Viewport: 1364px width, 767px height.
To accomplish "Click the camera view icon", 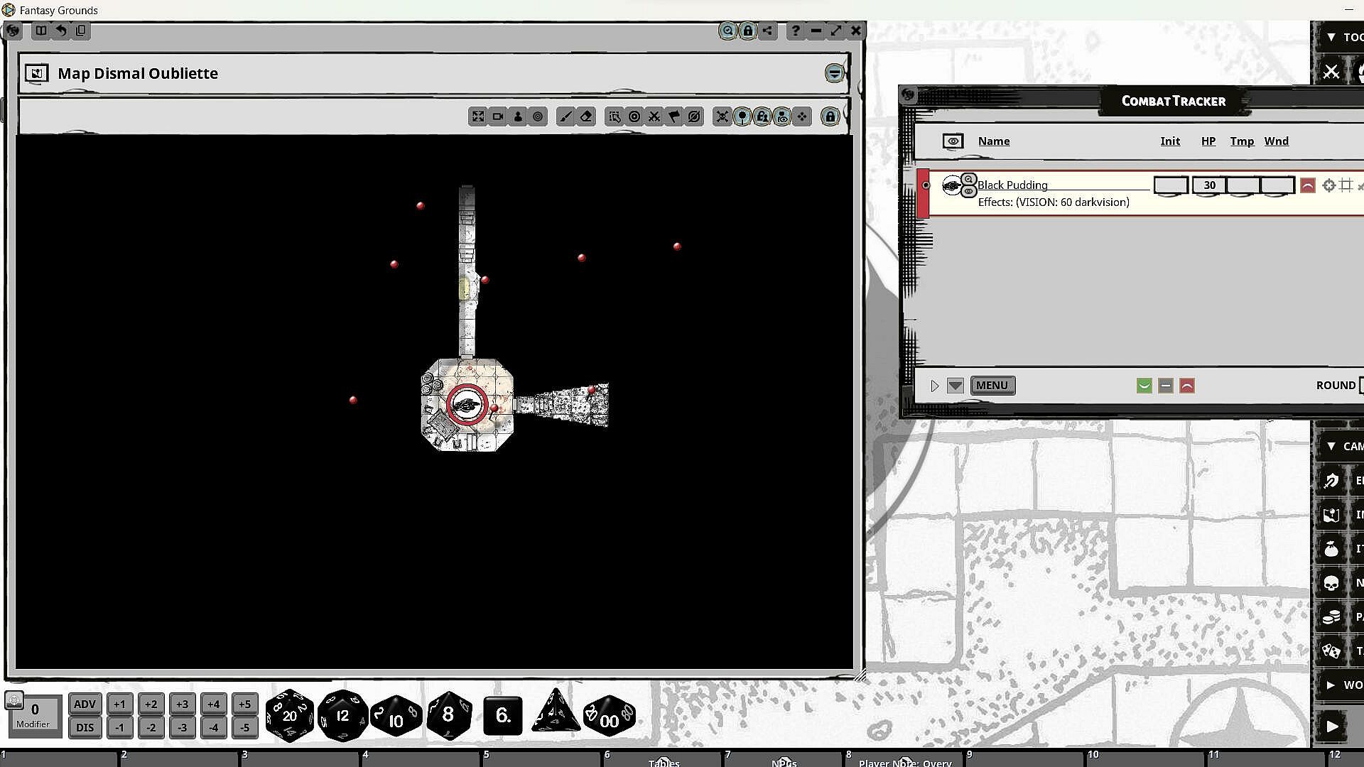I will [x=498, y=117].
